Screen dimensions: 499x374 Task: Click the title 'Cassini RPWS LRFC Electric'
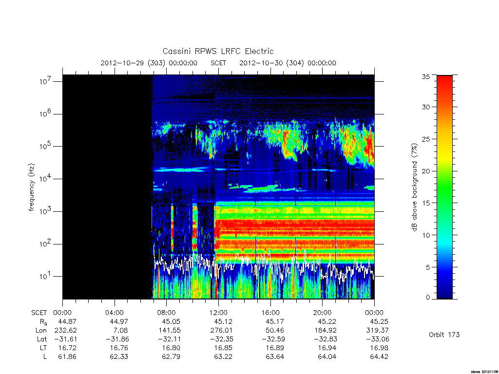218,51
